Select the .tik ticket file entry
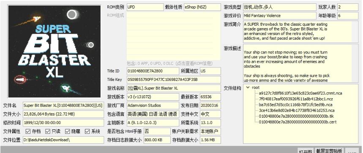Screen dimensions: 363x153 click(x=296, y=116)
